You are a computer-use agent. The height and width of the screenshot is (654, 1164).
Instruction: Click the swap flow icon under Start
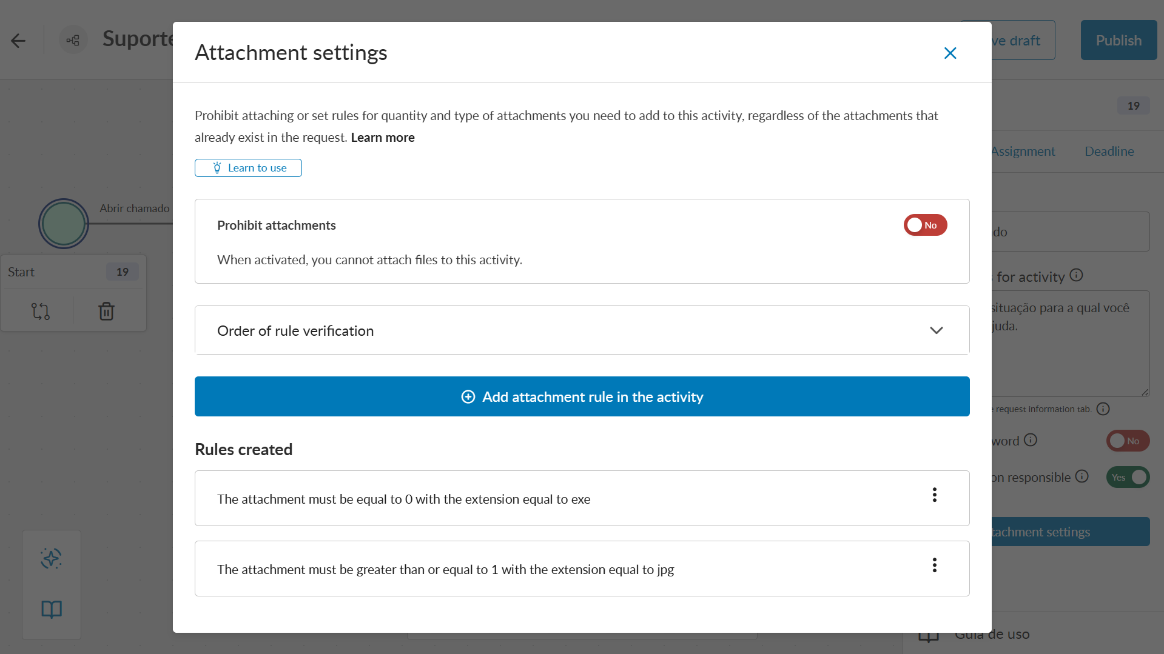(40, 311)
